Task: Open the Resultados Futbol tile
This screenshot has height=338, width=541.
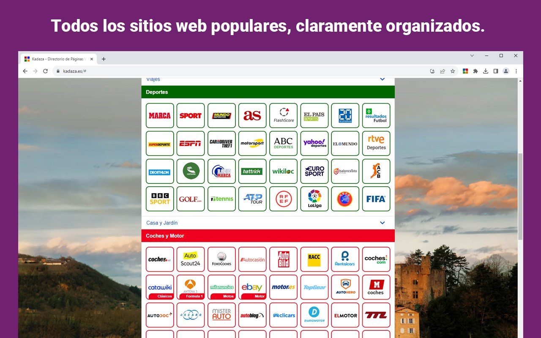Action: click(x=376, y=115)
